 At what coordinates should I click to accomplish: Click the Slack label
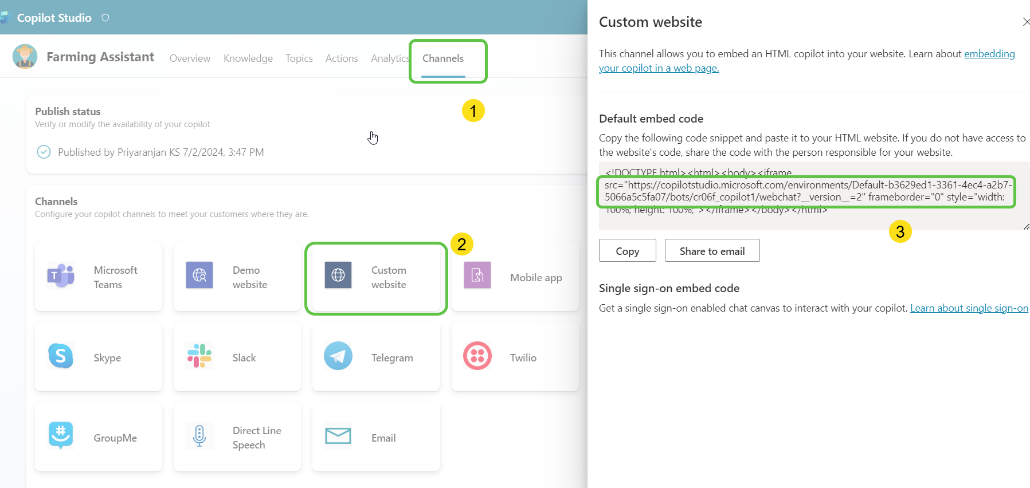(x=244, y=358)
